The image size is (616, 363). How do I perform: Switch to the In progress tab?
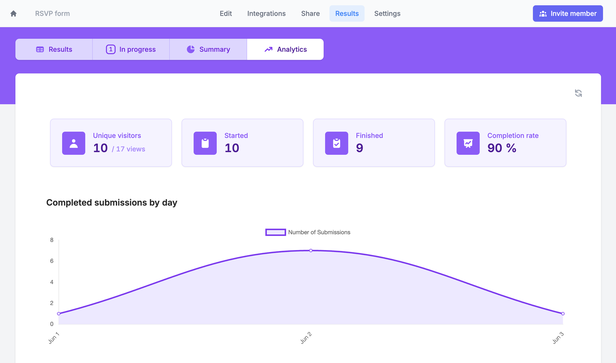click(131, 49)
